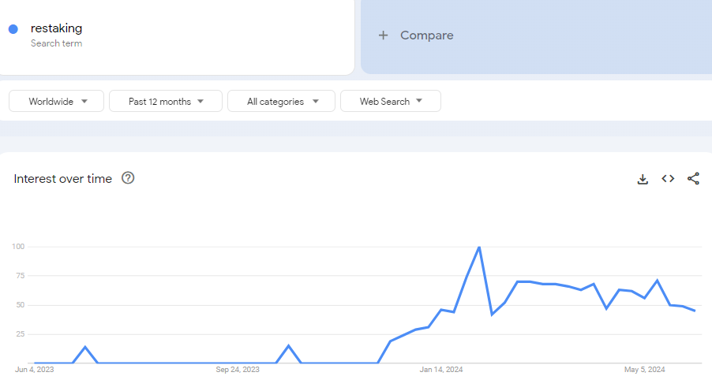Open the Worldwide region dropdown

coord(58,102)
